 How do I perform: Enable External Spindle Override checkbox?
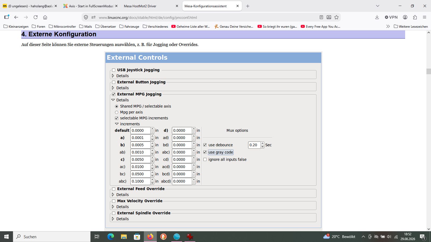(114, 213)
